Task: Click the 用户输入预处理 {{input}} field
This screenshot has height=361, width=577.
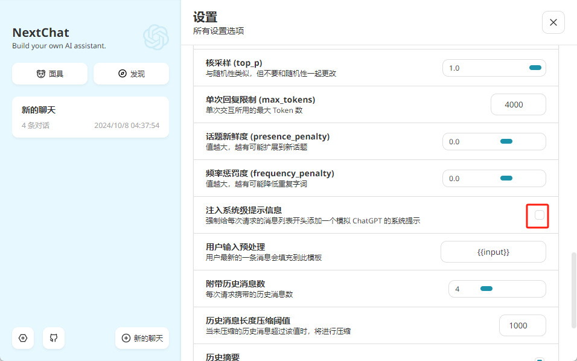Action: [x=493, y=252]
